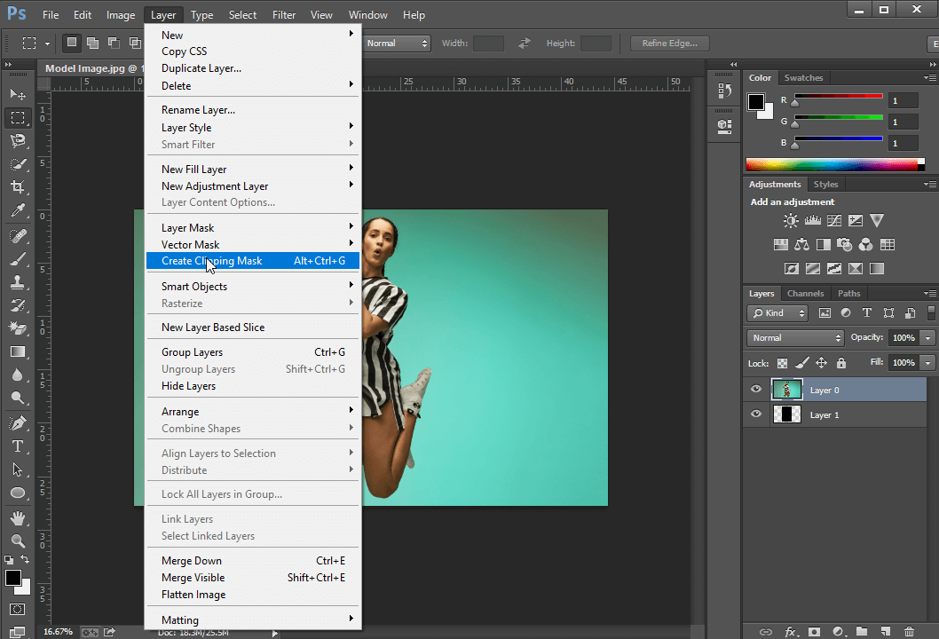939x639 pixels.
Task: Delete a layer with the trash icon
Action: point(909,631)
